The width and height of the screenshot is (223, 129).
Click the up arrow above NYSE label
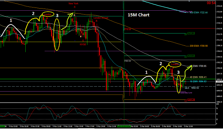(x=83, y=41)
